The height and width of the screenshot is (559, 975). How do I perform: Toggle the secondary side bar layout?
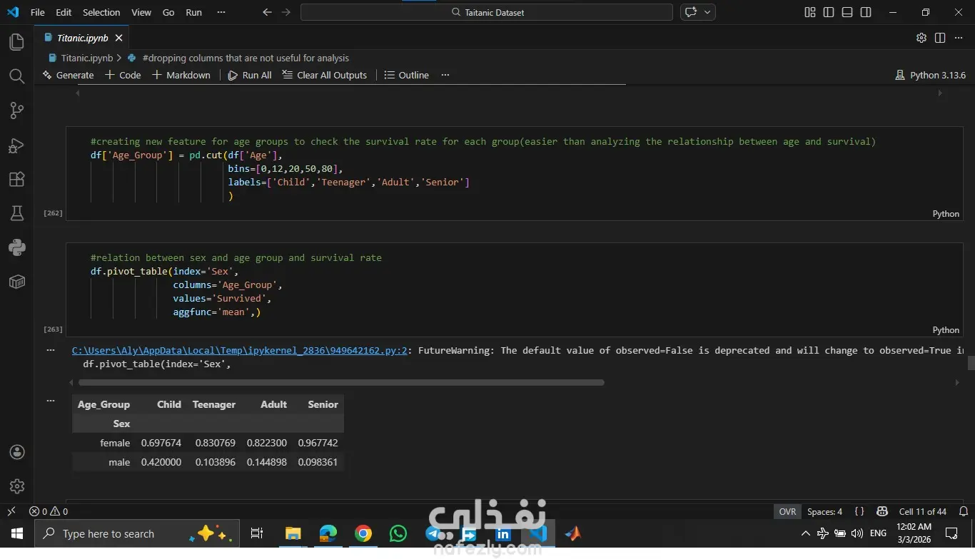(x=865, y=12)
